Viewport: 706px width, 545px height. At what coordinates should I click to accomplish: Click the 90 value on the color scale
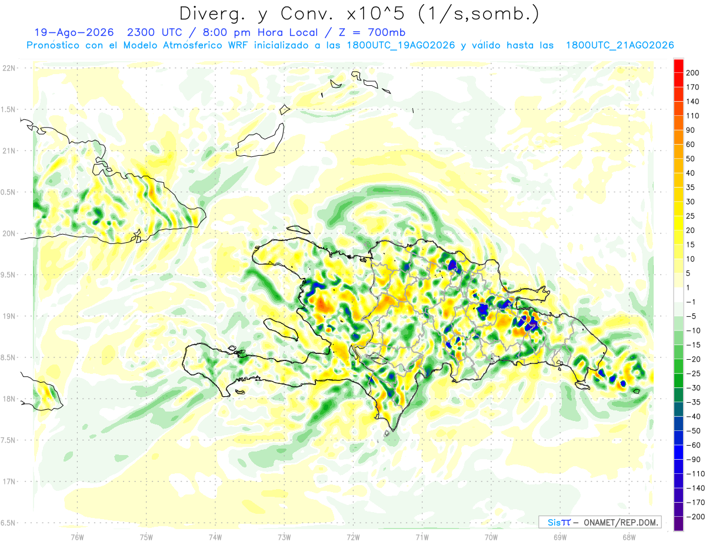[x=691, y=131]
